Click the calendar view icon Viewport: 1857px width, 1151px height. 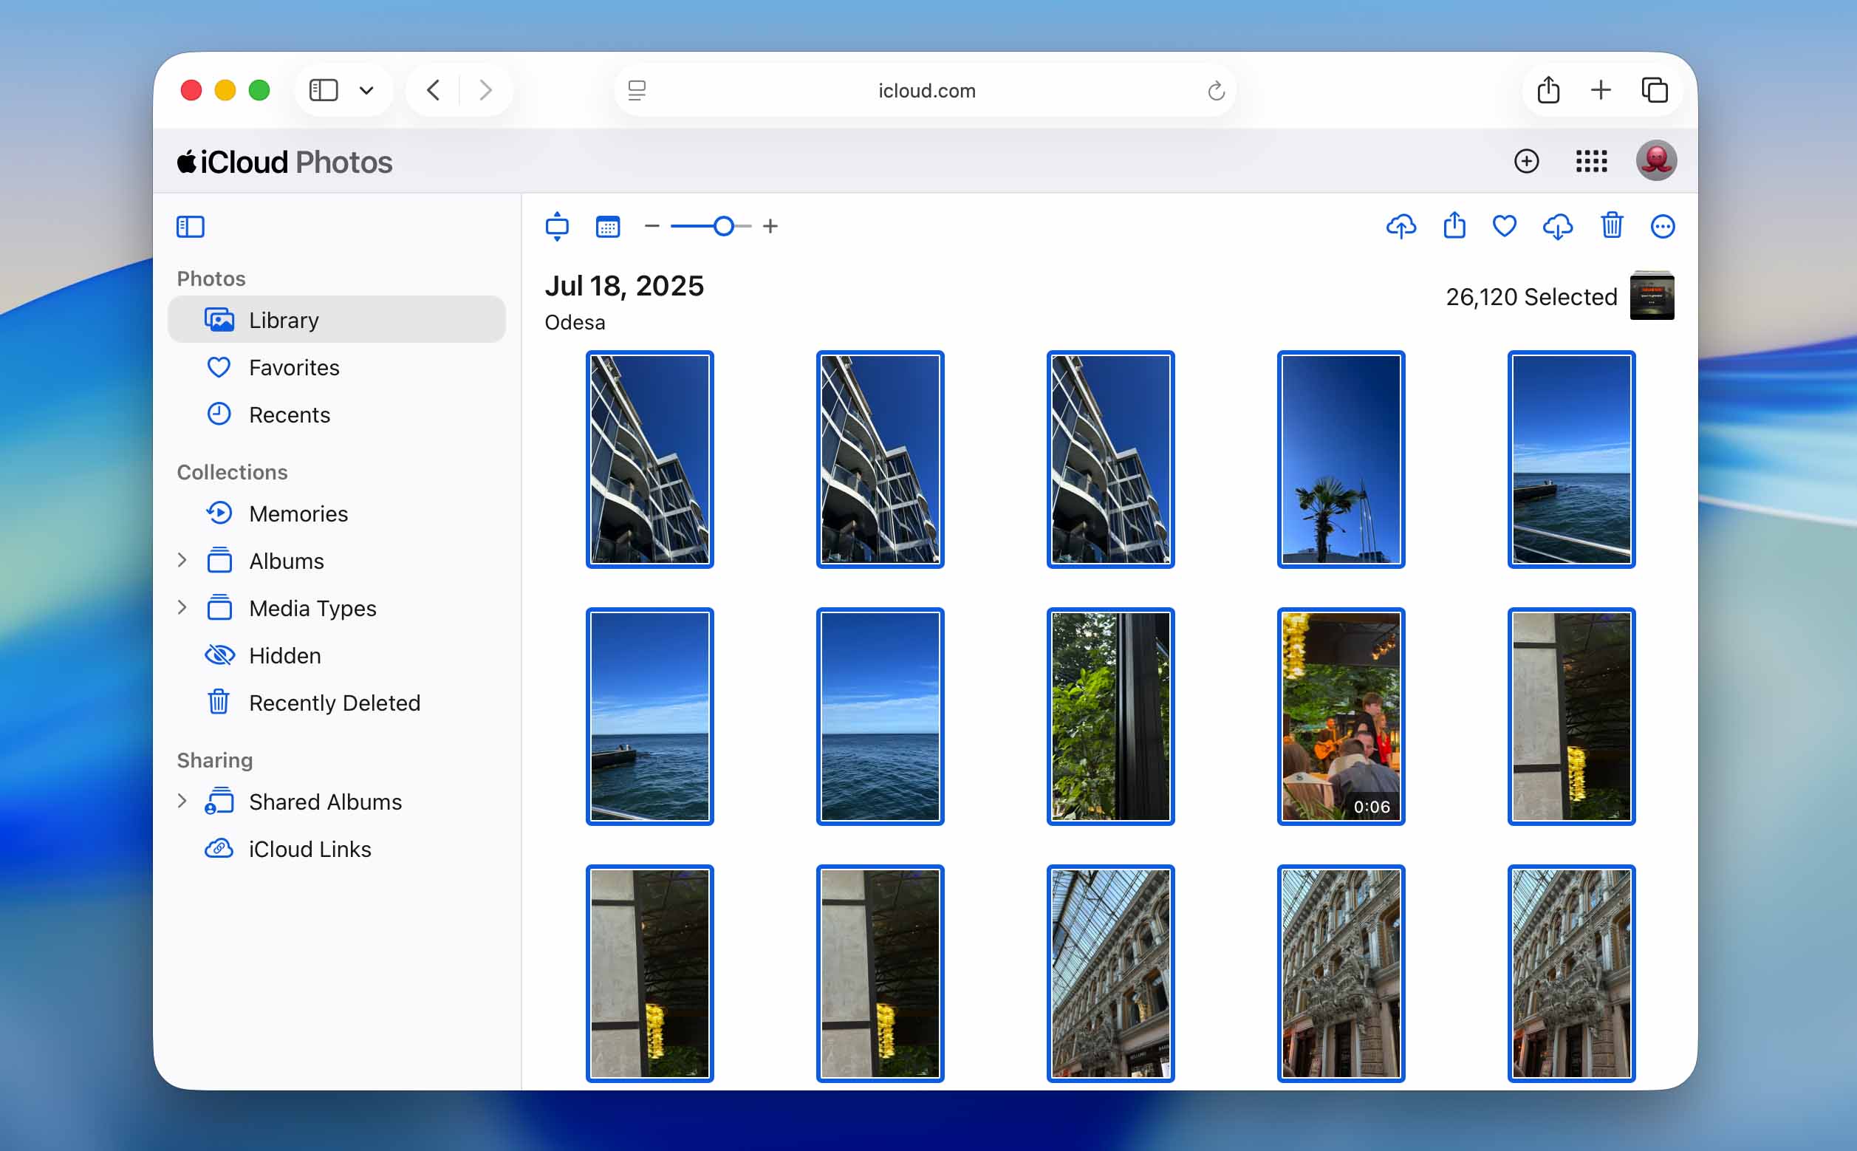tap(607, 227)
